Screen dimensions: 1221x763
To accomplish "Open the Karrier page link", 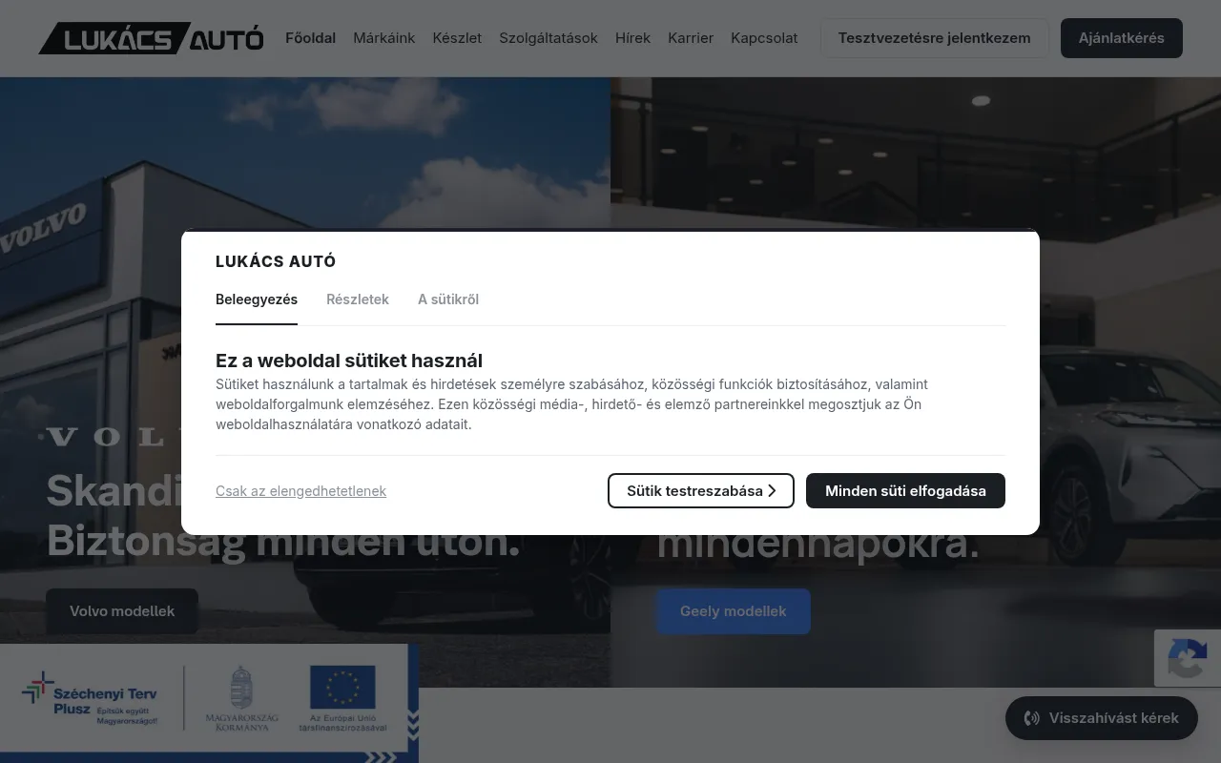I will coord(691,38).
